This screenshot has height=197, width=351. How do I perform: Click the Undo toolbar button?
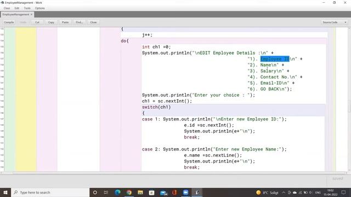click(x=23, y=22)
